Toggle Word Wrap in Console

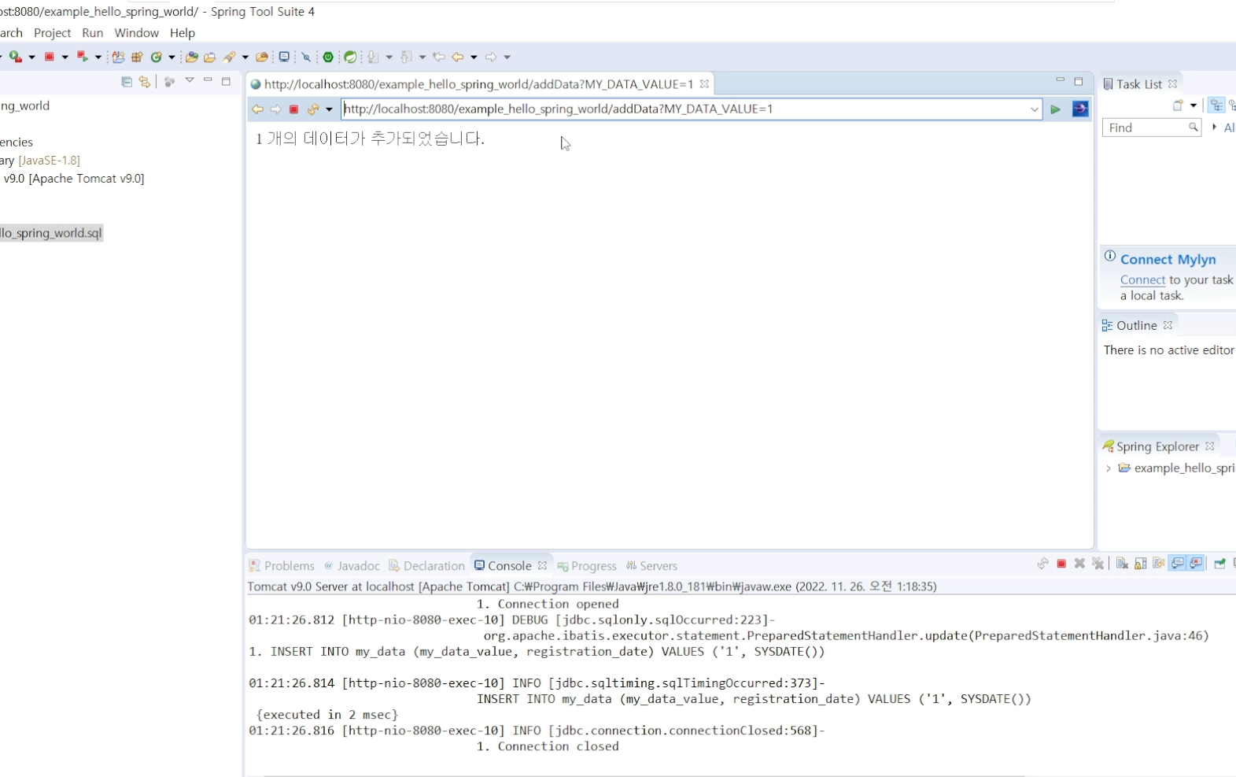pos(1159,564)
